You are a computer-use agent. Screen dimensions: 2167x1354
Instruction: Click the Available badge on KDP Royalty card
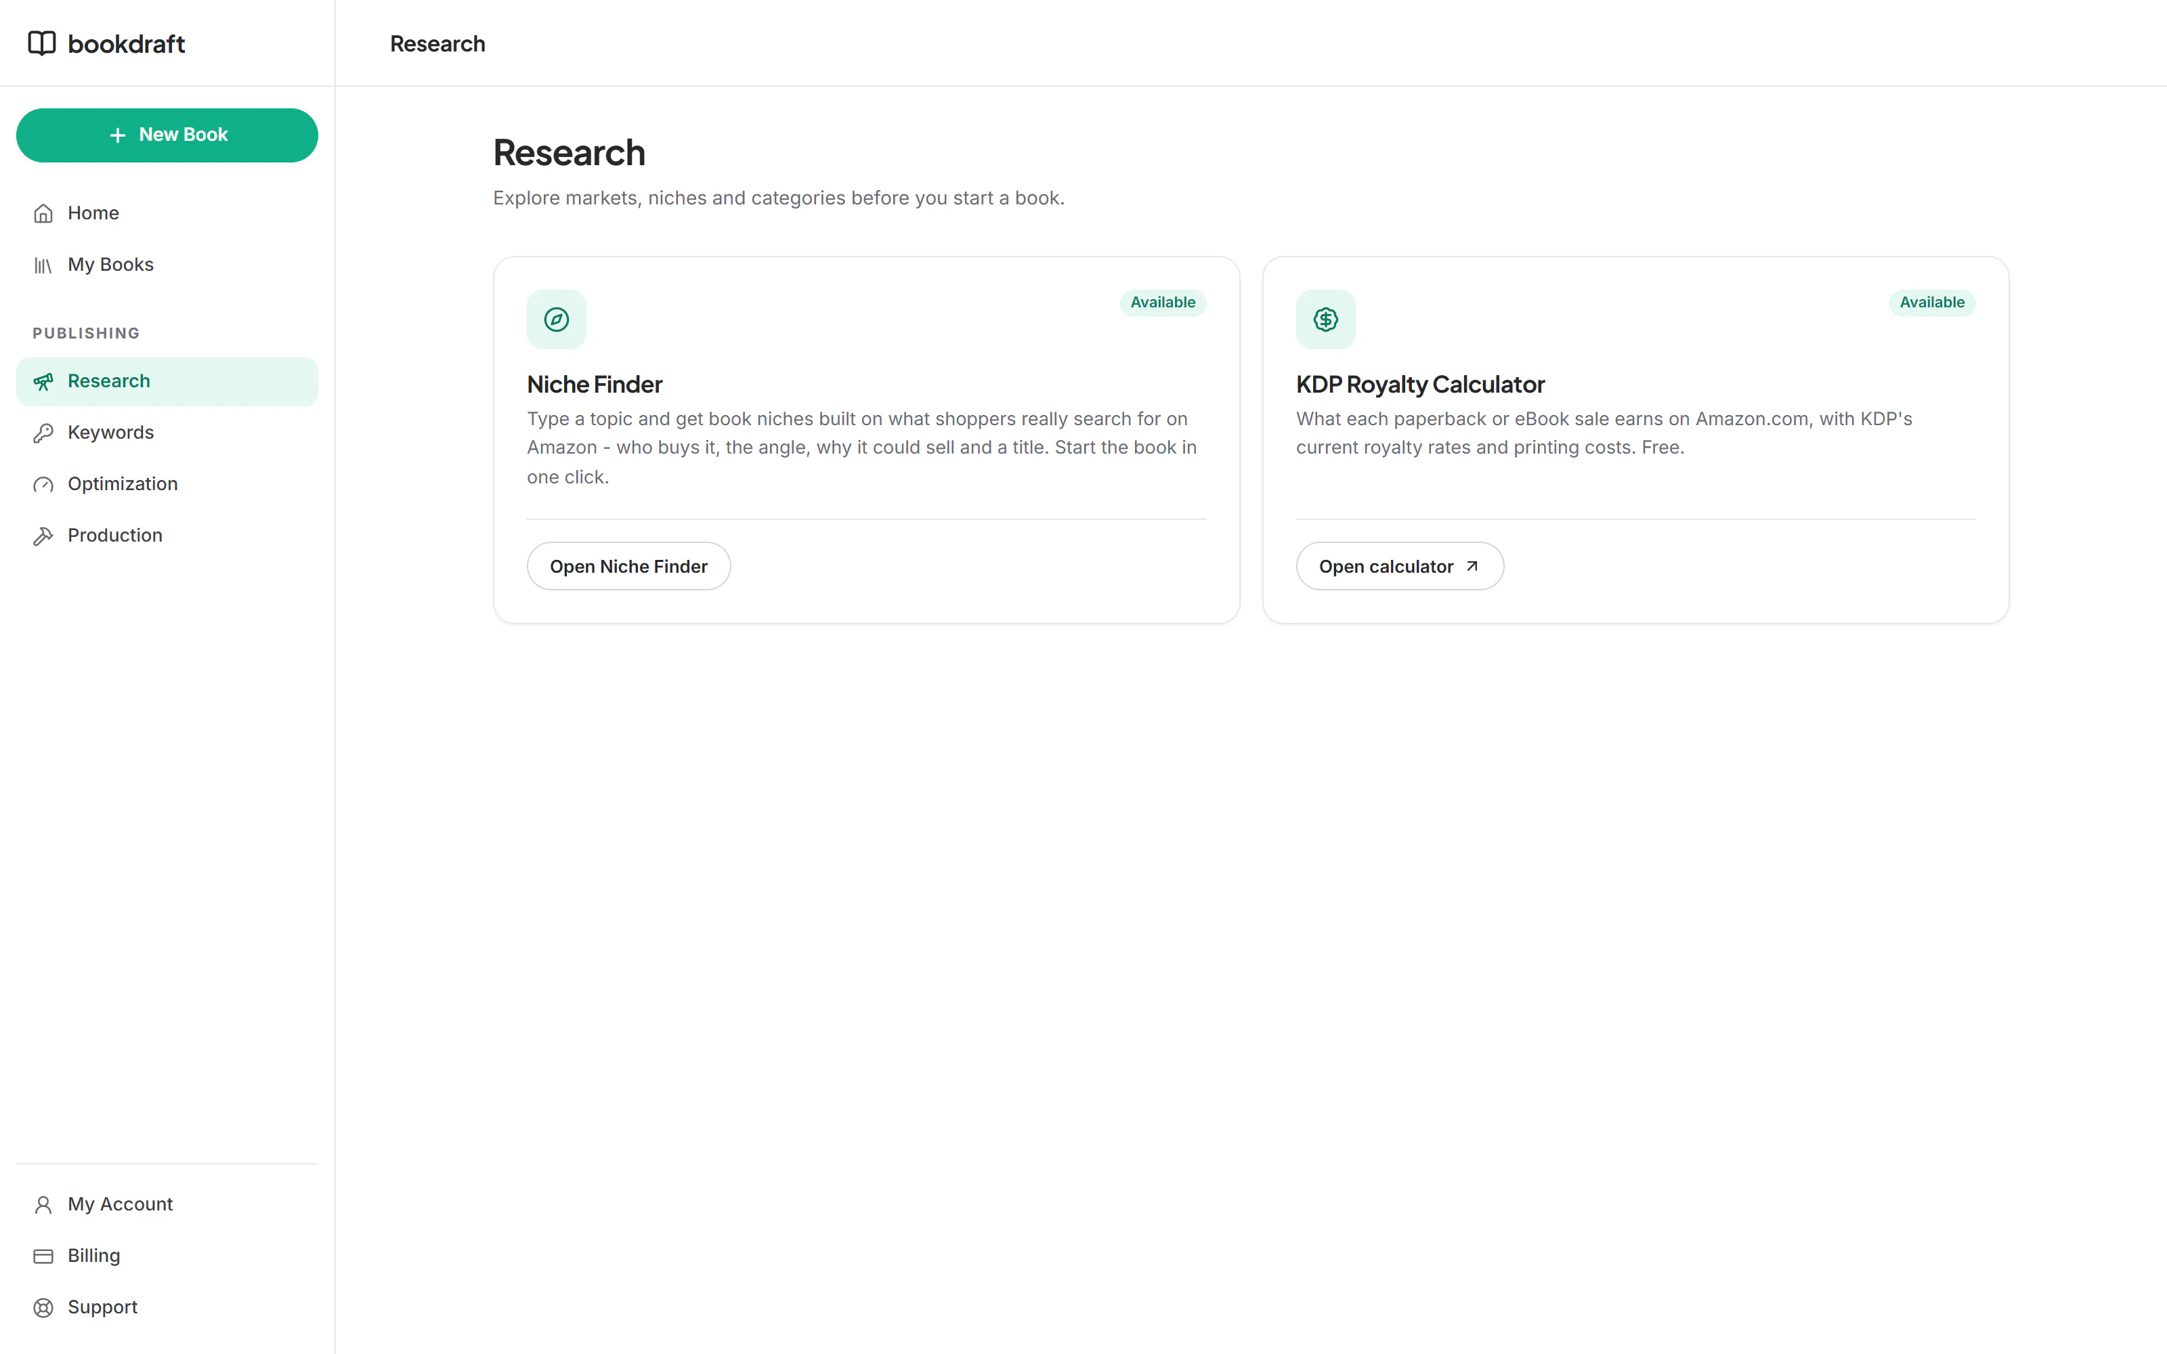point(1931,303)
